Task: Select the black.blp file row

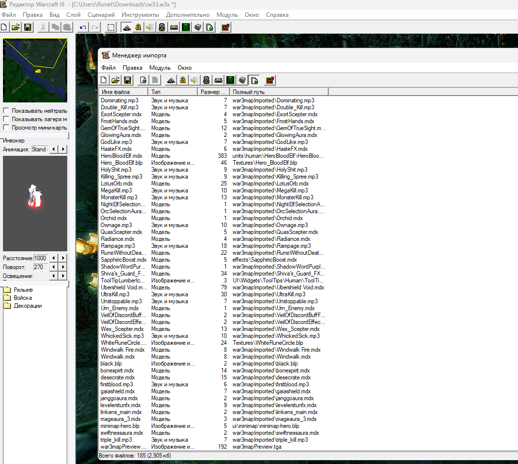Action: (x=213, y=364)
